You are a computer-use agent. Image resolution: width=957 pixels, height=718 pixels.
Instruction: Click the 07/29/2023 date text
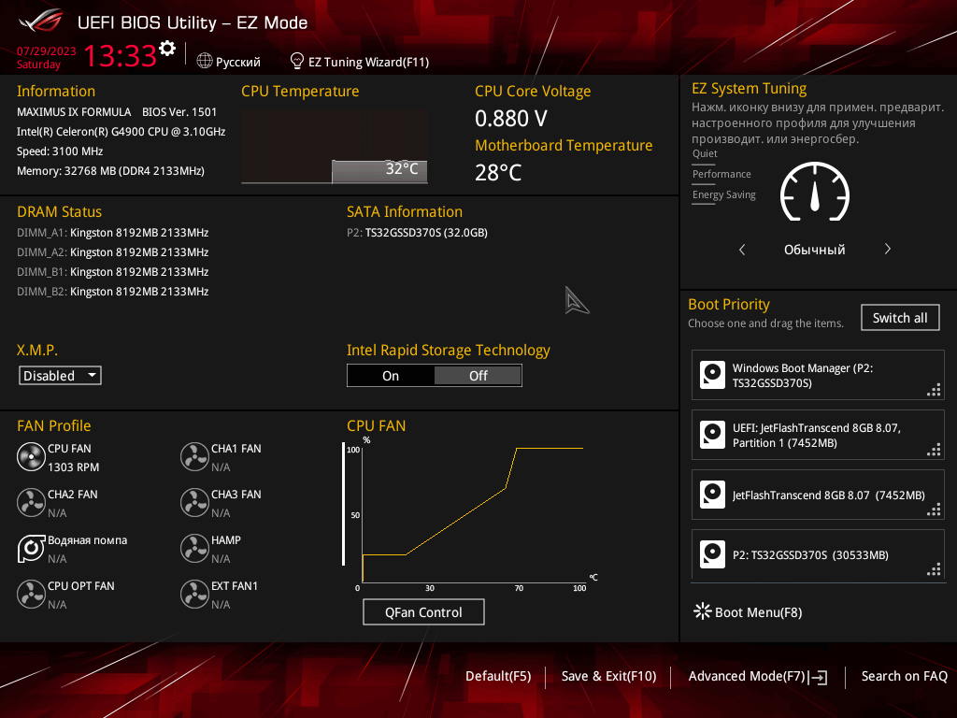click(x=47, y=51)
